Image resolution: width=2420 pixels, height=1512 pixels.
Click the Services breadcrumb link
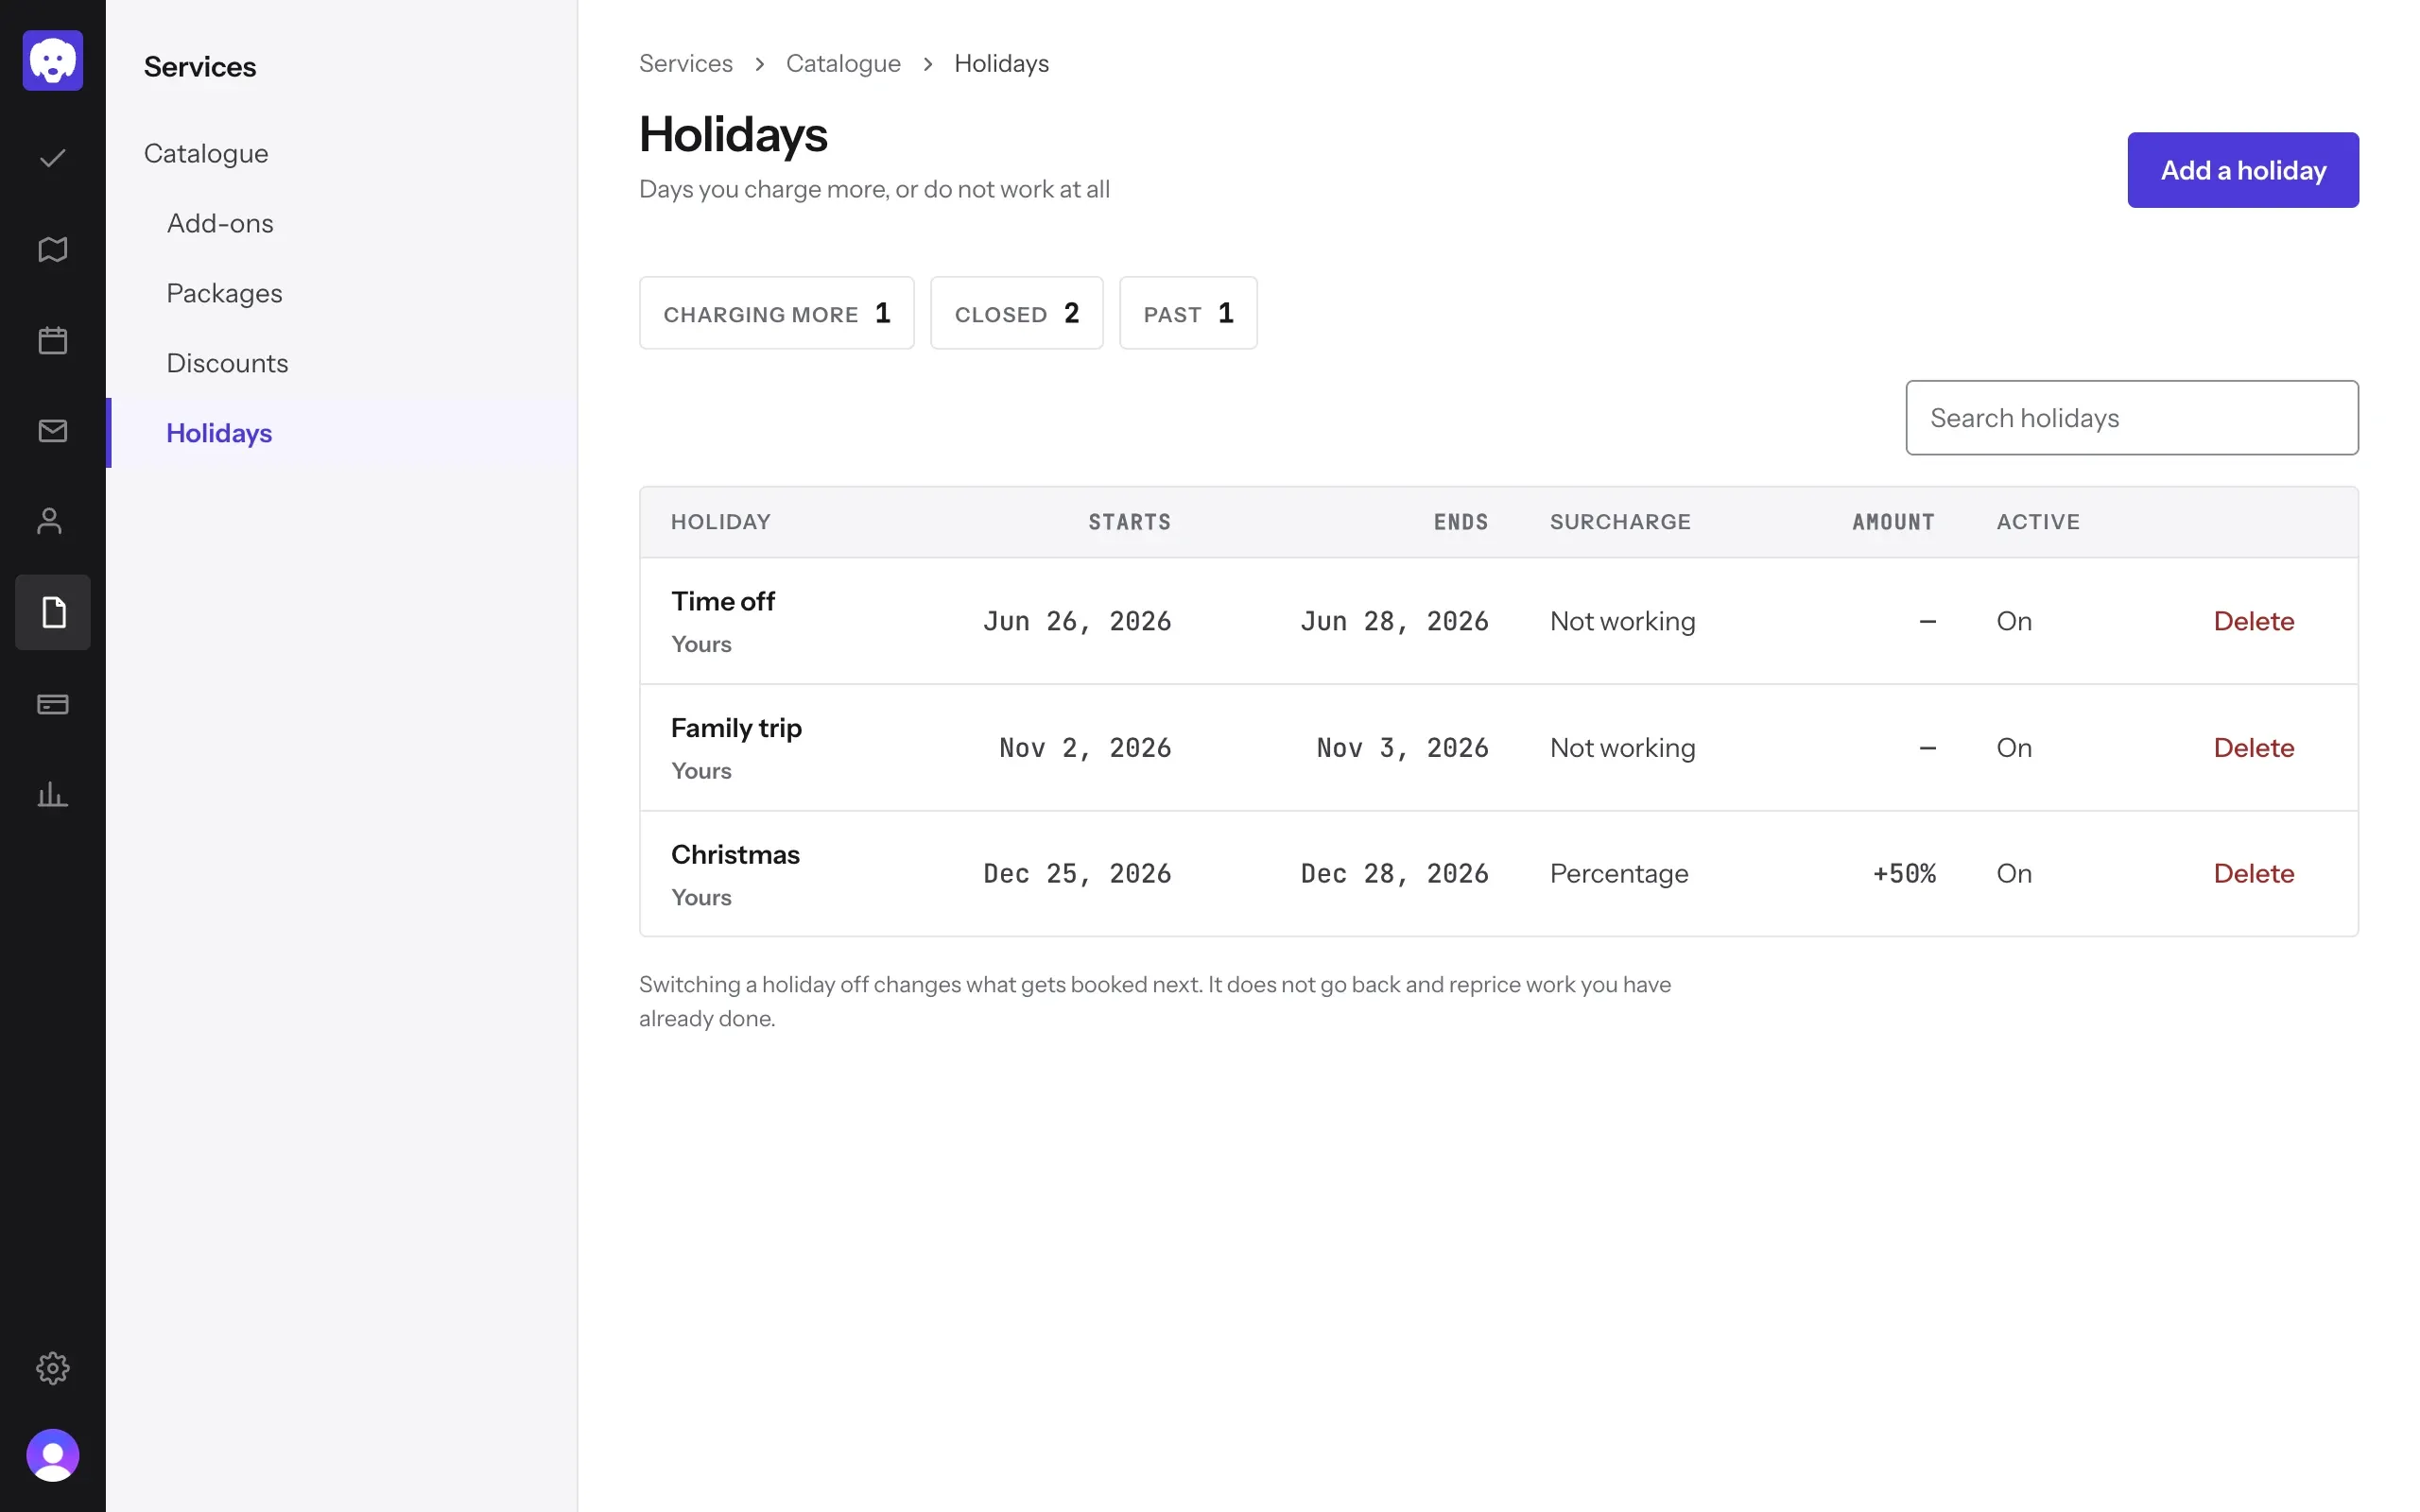(686, 63)
